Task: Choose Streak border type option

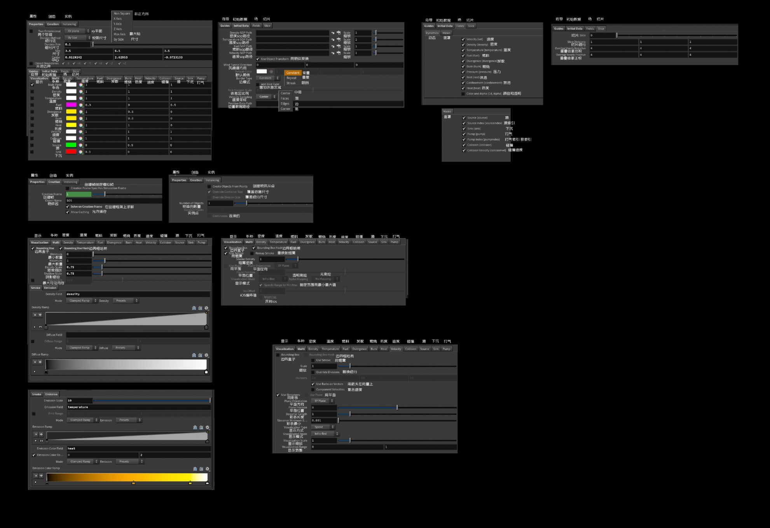Action: coord(291,83)
